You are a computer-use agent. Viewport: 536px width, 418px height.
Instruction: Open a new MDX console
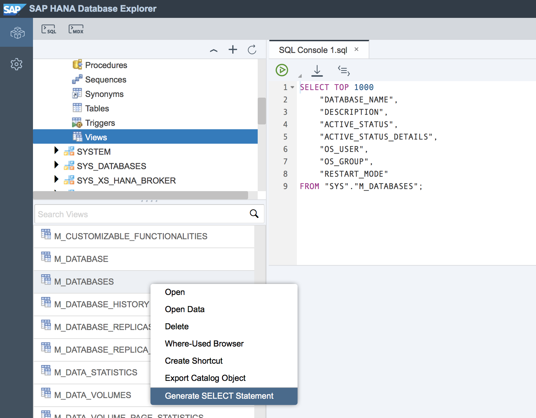point(76,29)
